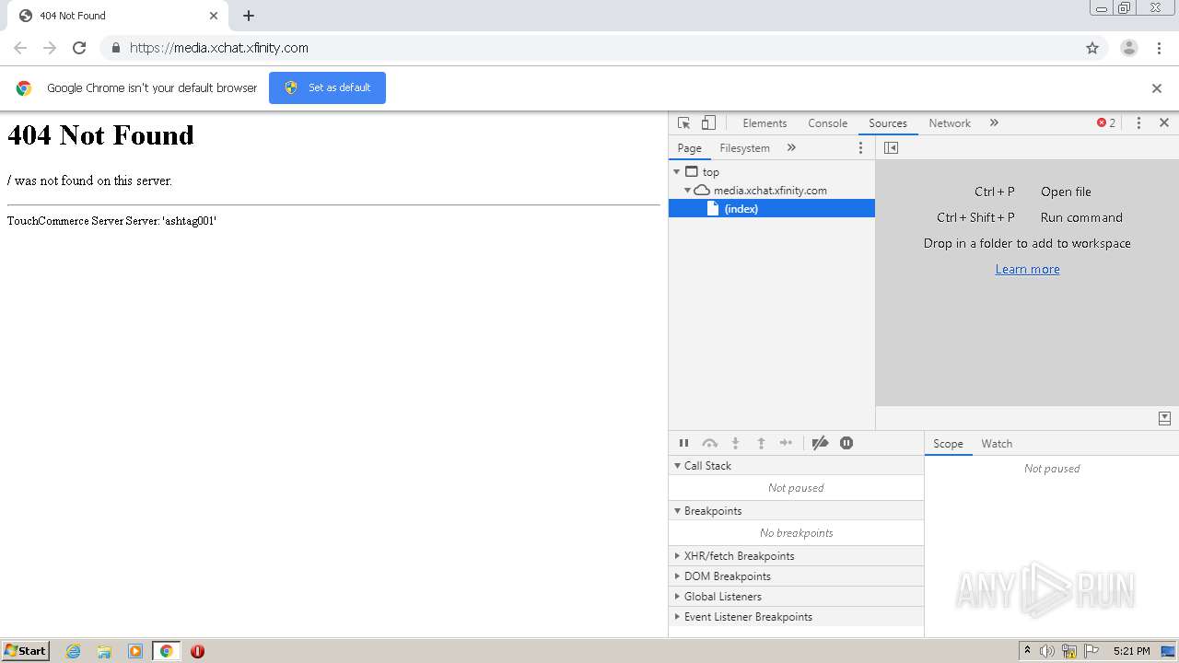Select the Page navigator tab
The height and width of the screenshot is (663, 1179).
coord(689,147)
